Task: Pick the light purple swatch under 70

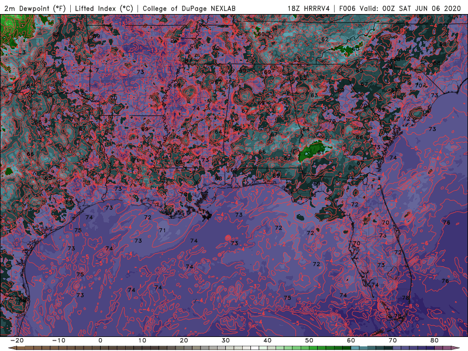Action: (x=397, y=348)
